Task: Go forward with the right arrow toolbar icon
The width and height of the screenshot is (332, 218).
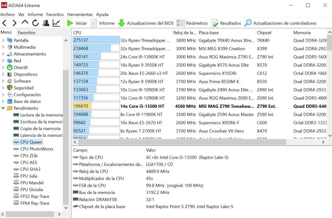Action: click(x=14, y=23)
